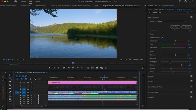Click Add Marker in the program monitor
This screenshot has width=196, height=110.
click(x=50, y=68)
